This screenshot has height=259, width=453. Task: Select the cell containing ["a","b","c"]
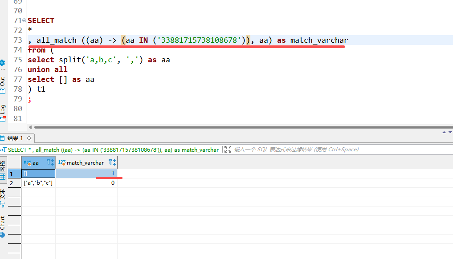coord(38,183)
